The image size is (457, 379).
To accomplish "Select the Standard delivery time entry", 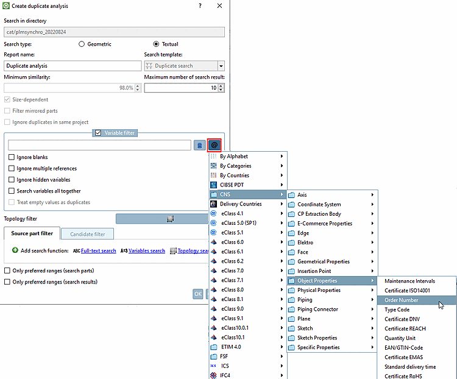I will (417, 367).
